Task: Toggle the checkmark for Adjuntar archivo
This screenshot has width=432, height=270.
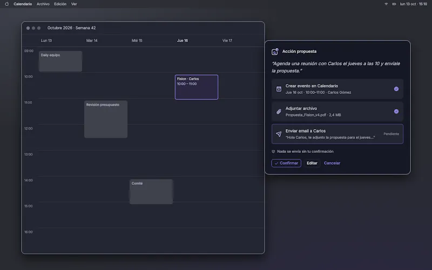Action: (396, 112)
